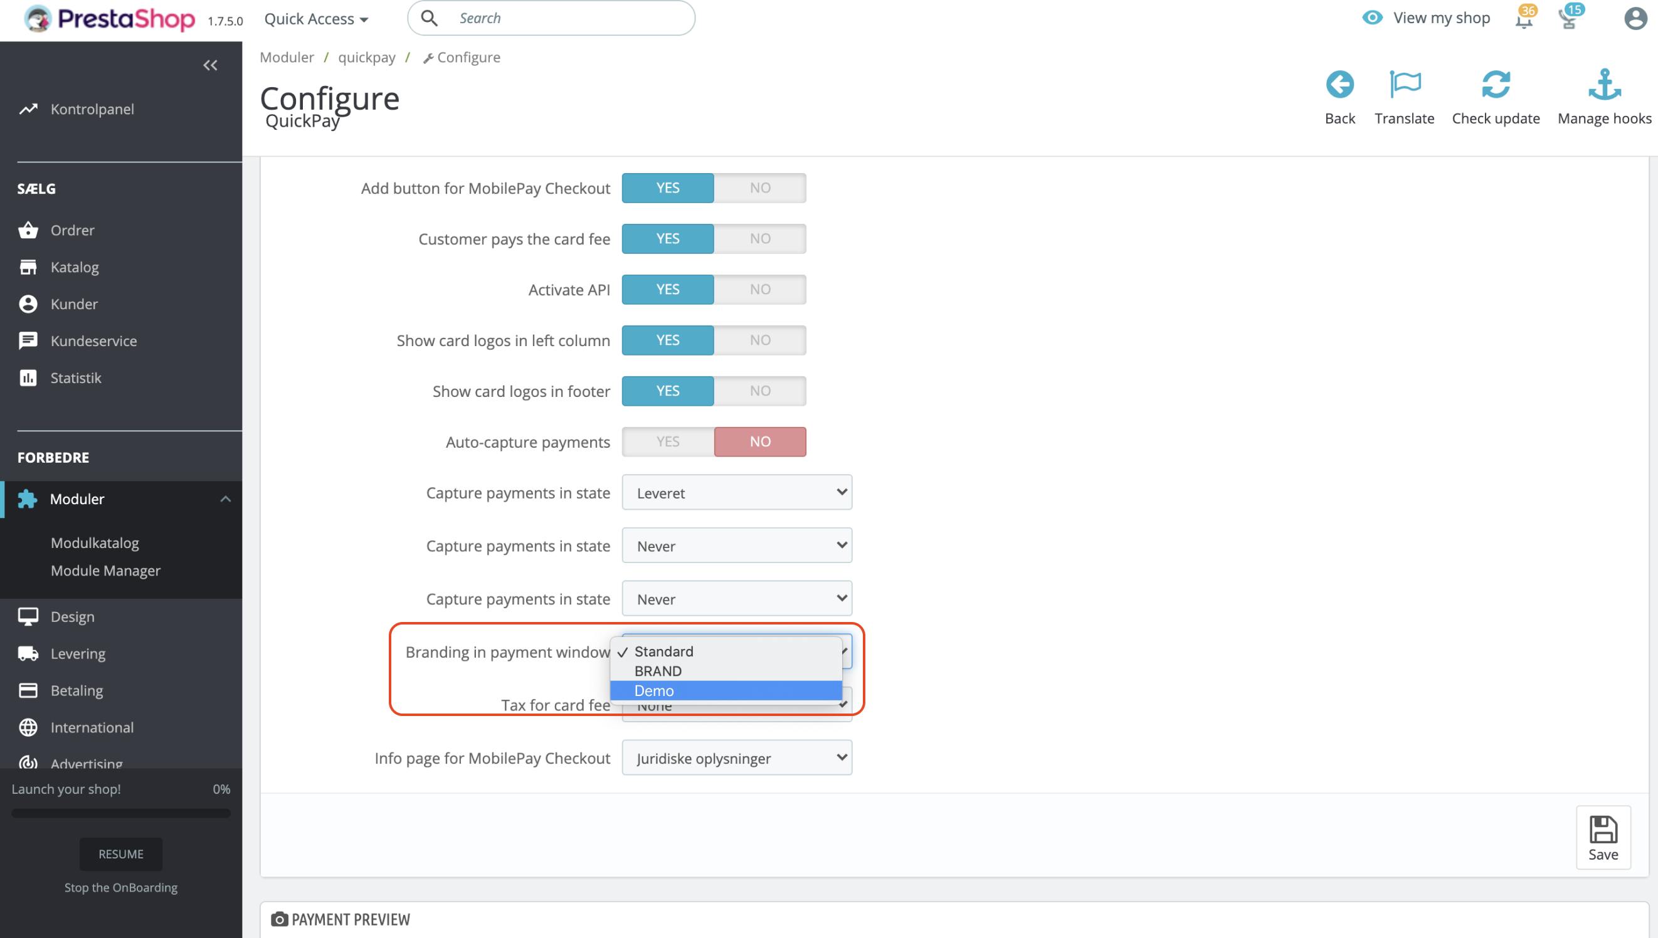Click the Check update refresh icon
1658x938 pixels.
[1495, 85]
